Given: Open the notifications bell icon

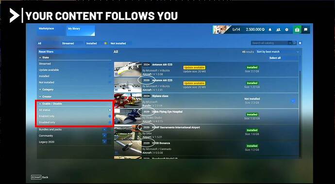Looking at the screenshot, I should coord(270,30).
